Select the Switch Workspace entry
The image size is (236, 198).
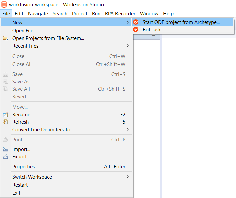pyautogui.click(x=66, y=177)
